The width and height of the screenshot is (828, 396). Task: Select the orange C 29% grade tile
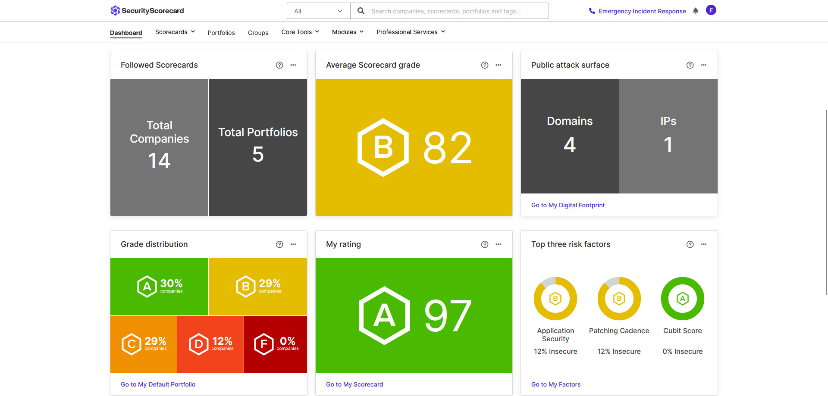coord(144,344)
